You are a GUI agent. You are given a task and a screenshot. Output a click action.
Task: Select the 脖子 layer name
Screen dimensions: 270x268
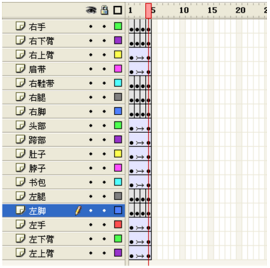[37, 168]
